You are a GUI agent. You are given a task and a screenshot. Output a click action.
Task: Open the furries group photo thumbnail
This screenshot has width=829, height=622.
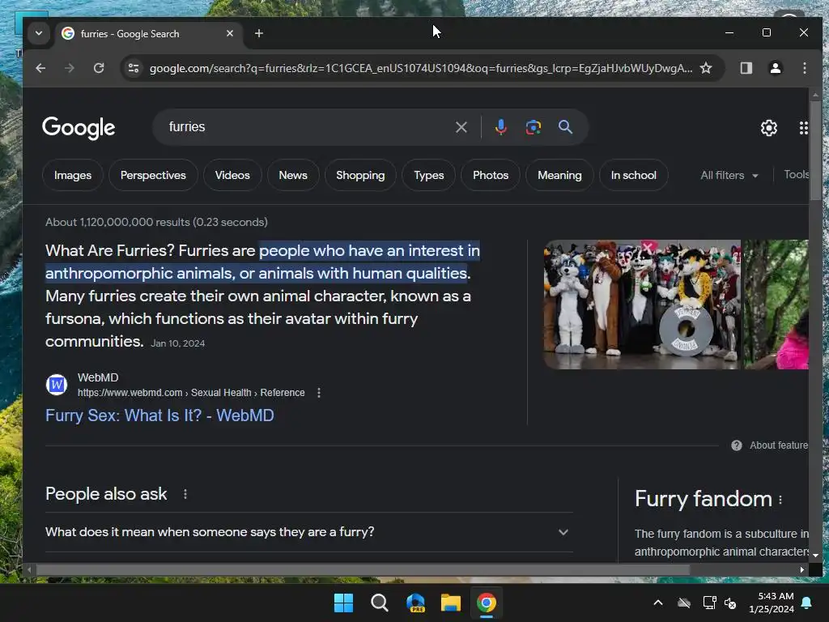(x=642, y=305)
